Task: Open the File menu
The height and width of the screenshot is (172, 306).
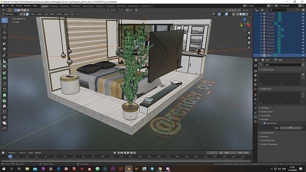Action: pyautogui.click(x=7, y=6)
